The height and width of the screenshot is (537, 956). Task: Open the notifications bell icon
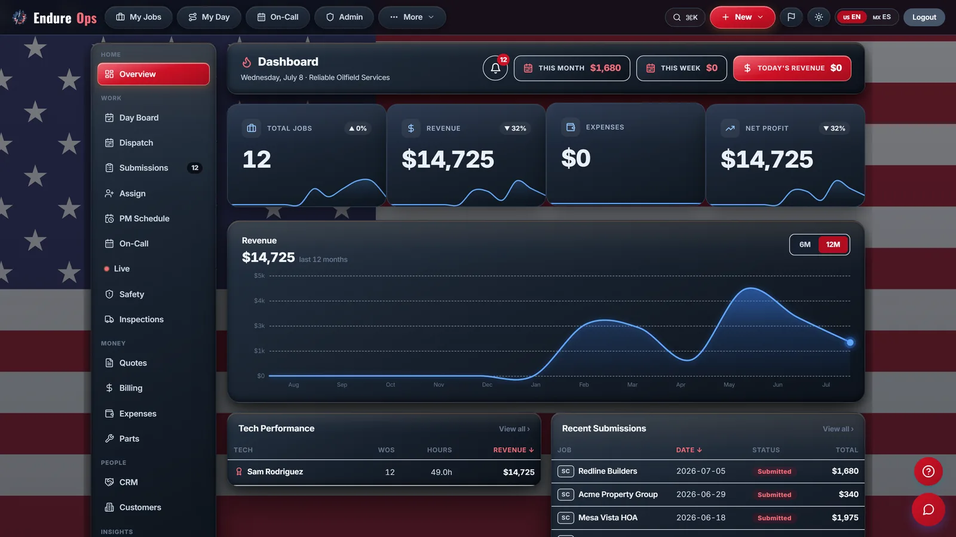pyautogui.click(x=495, y=68)
